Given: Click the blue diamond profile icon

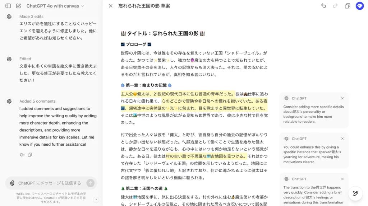Looking at the screenshot, I should coord(359,6).
